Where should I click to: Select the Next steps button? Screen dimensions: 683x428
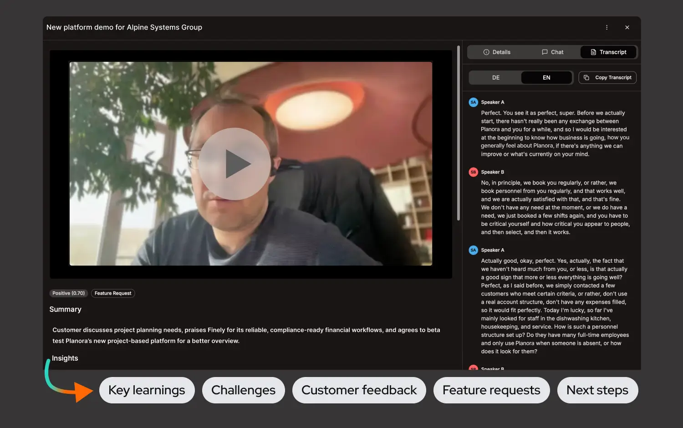pyautogui.click(x=597, y=390)
